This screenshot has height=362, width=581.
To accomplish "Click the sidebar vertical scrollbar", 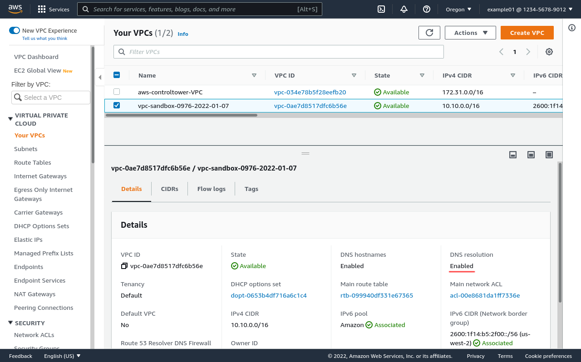I will 93,104.
